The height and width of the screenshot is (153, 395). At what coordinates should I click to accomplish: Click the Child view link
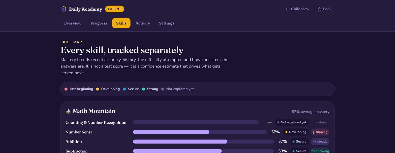tap(298, 9)
